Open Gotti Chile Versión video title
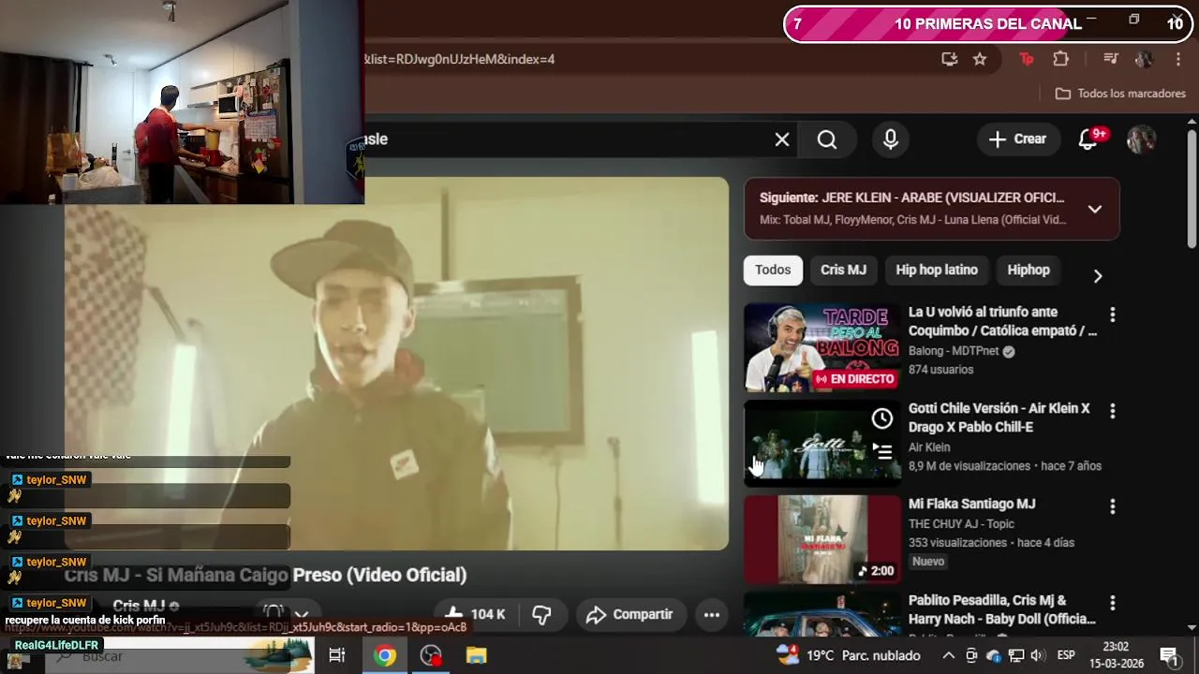Screen dimensions: 1199x674 (x=999, y=418)
